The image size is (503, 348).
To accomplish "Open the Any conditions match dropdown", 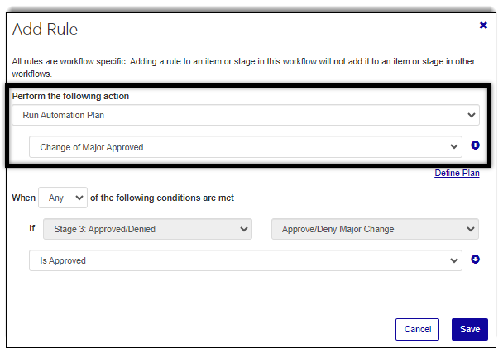I will click(x=63, y=198).
